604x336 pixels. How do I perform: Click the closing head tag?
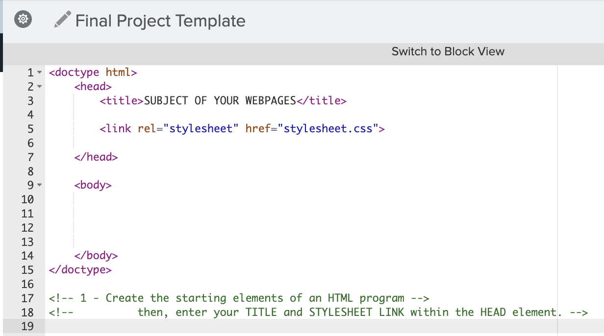click(96, 157)
